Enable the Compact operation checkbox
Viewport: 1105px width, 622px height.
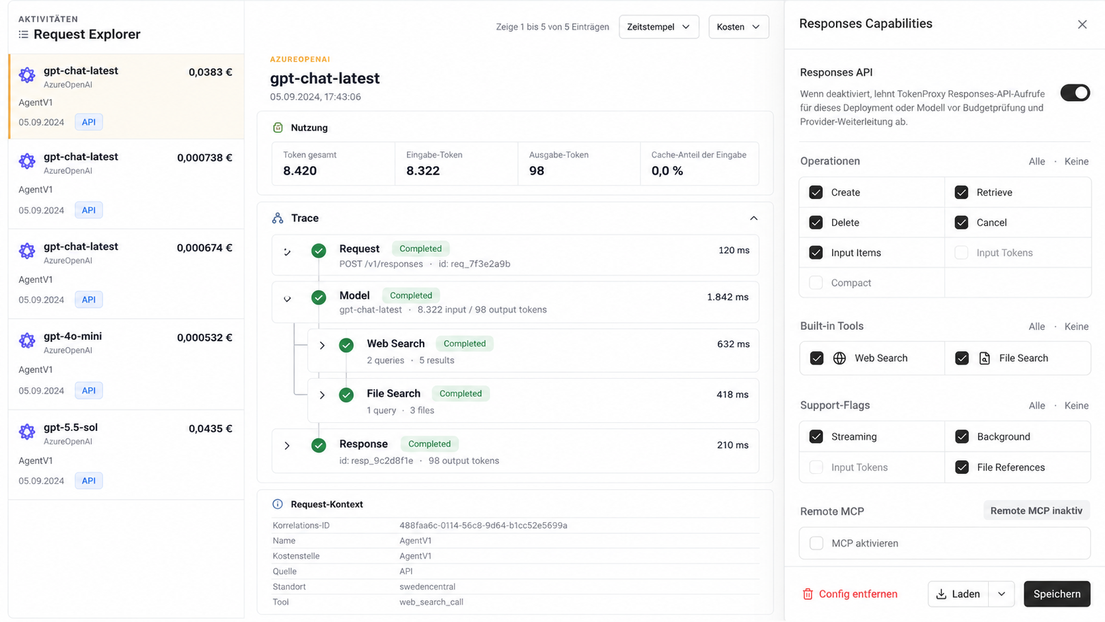tap(816, 283)
